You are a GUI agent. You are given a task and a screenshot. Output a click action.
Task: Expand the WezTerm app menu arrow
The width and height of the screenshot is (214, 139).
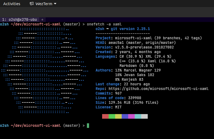click(55, 4)
